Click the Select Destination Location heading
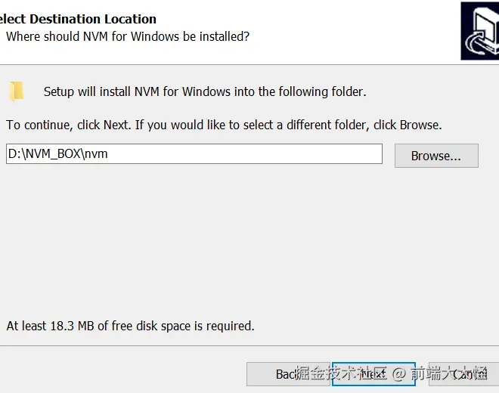The width and height of the screenshot is (499, 393). point(79,19)
